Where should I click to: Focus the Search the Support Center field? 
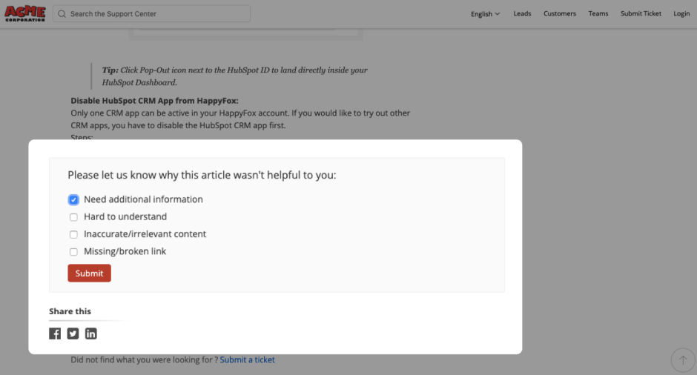point(151,14)
